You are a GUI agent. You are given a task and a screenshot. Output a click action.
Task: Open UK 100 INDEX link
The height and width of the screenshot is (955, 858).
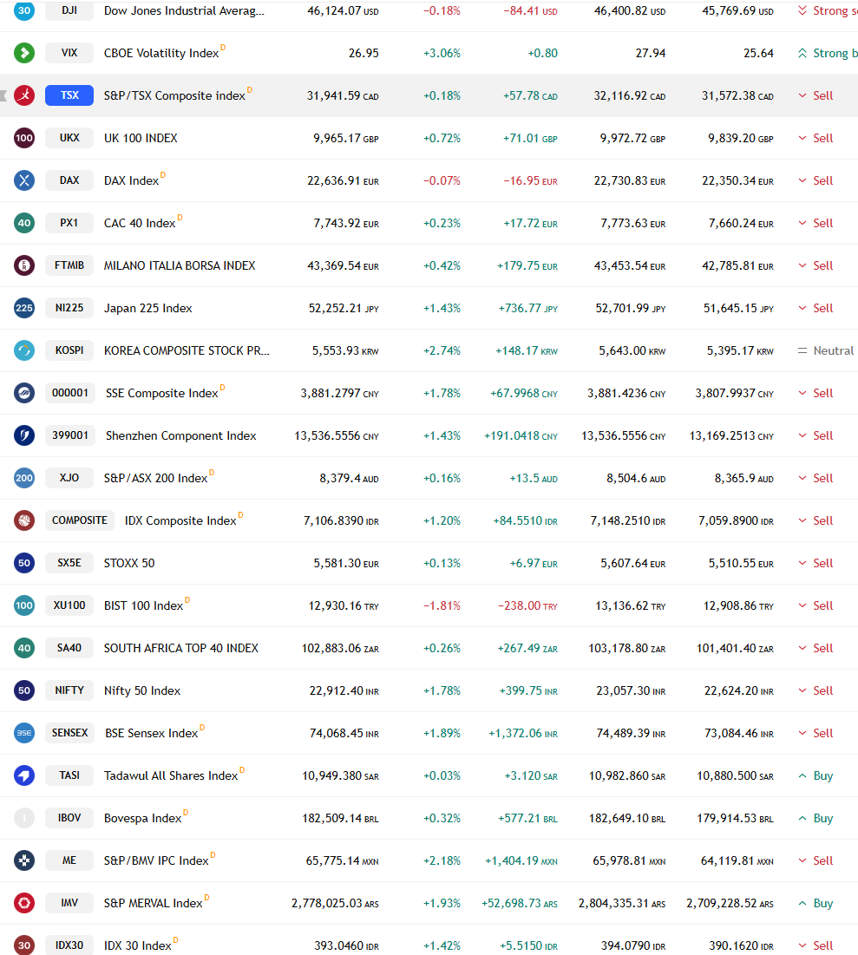coord(141,138)
